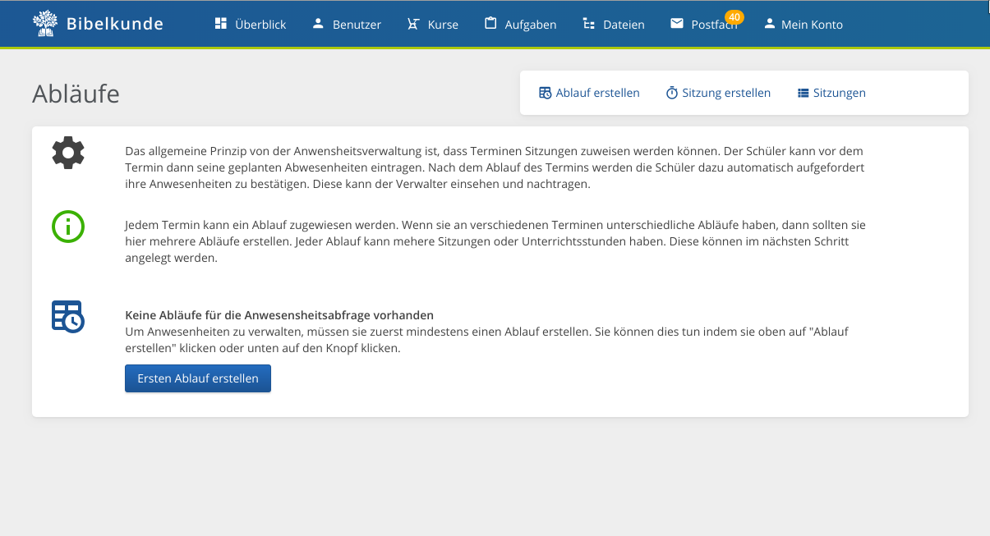Click the Sitzungen list icon
The width and height of the screenshot is (990, 536).
[x=804, y=93]
